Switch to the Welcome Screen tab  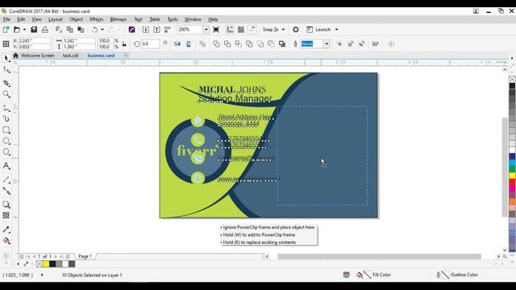coord(38,56)
